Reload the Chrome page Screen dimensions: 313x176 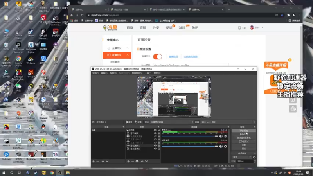[x=82, y=15]
